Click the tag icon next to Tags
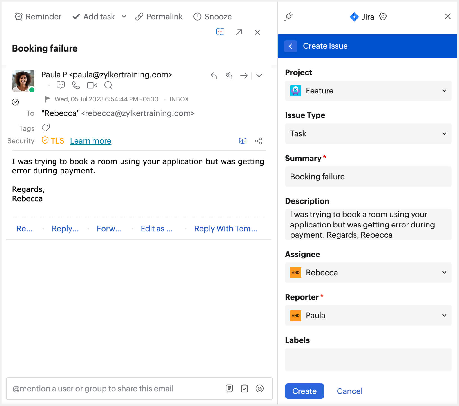Screen dimensions: 459x406 click(46, 128)
